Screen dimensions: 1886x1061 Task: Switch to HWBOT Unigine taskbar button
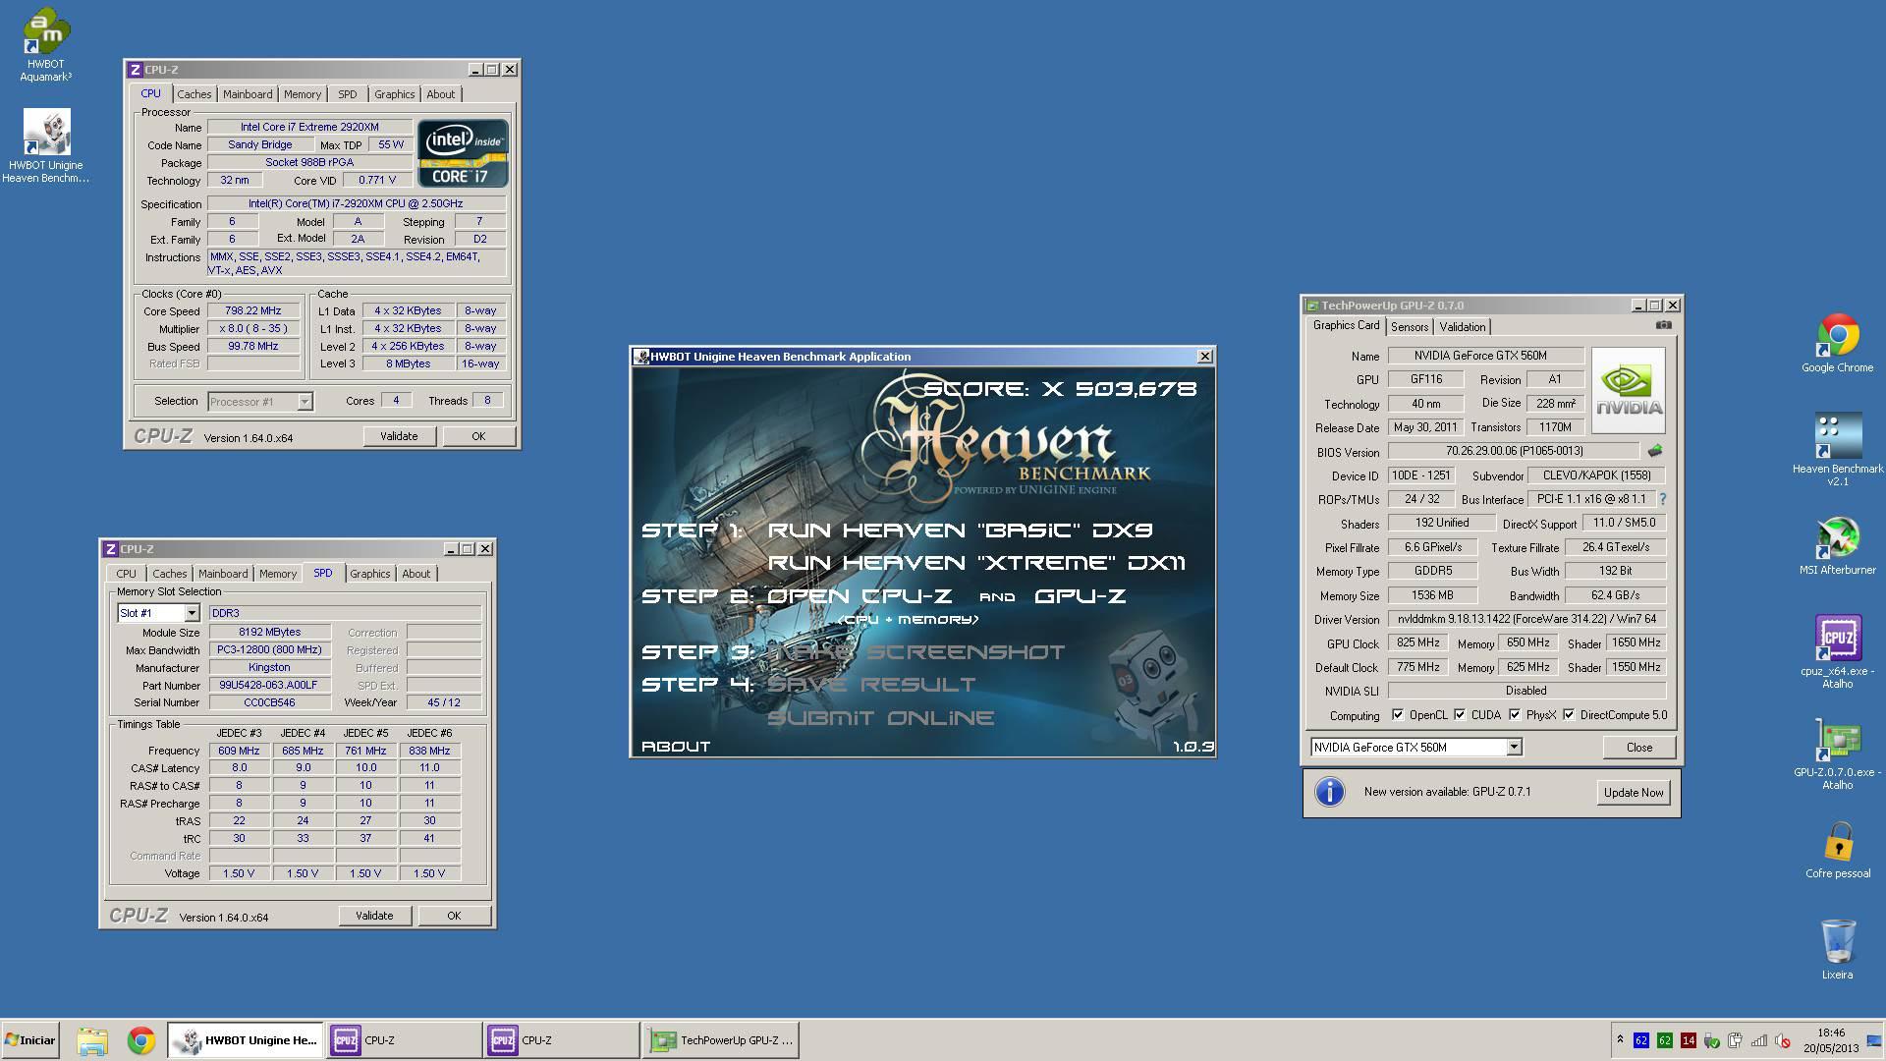tap(246, 1040)
